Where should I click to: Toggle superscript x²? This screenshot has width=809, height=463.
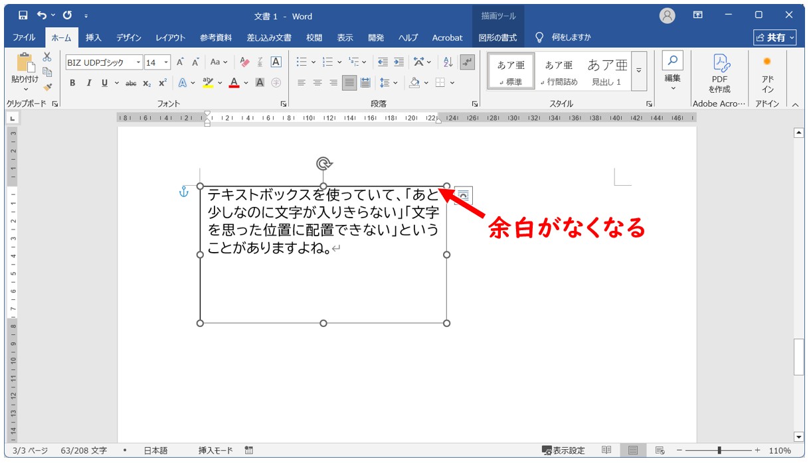pos(163,83)
